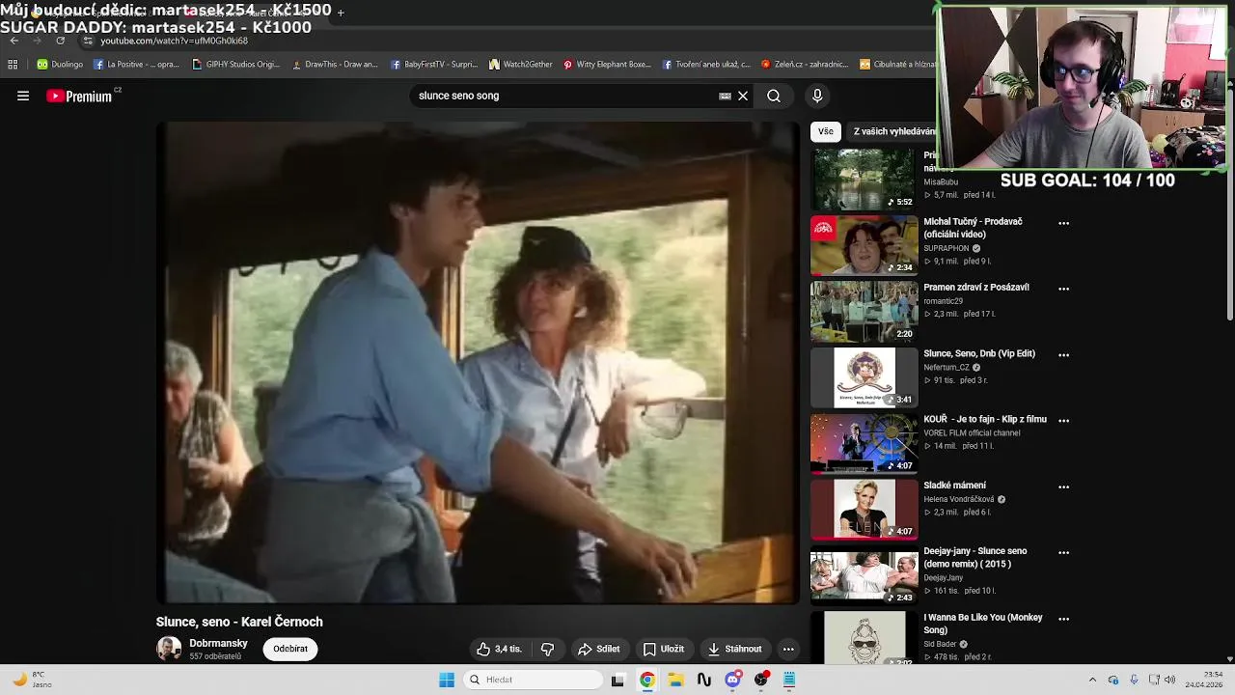This screenshot has width=1235, height=695.
Task: Show hidden tray icons chevron
Action: (1092, 680)
